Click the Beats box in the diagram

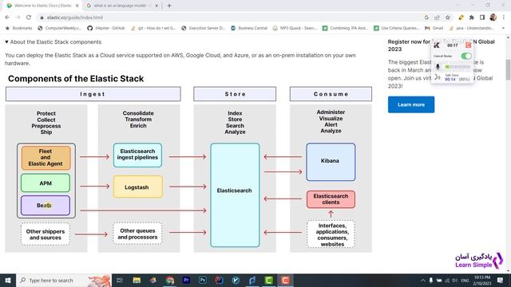46,206
